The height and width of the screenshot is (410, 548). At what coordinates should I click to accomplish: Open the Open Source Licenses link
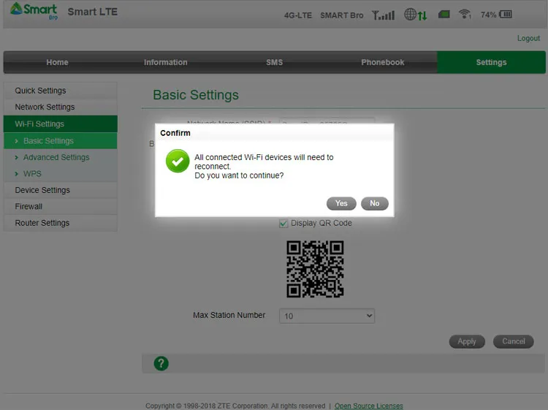point(369,406)
